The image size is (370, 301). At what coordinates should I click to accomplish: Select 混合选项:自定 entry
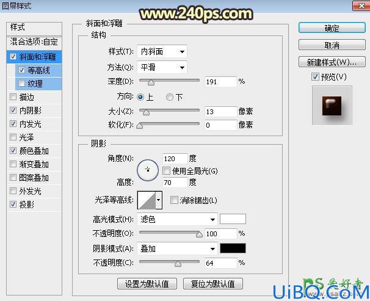point(34,43)
